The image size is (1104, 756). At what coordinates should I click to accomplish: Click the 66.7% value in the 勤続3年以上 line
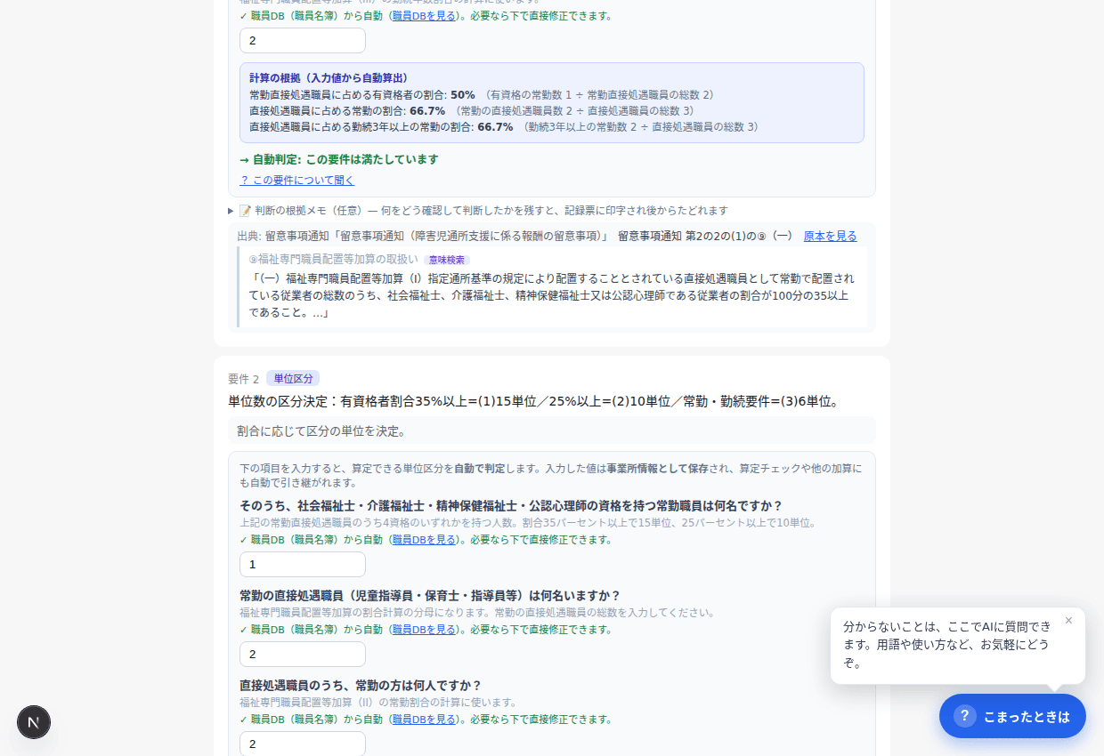pyautogui.click(x=495, y=126)
